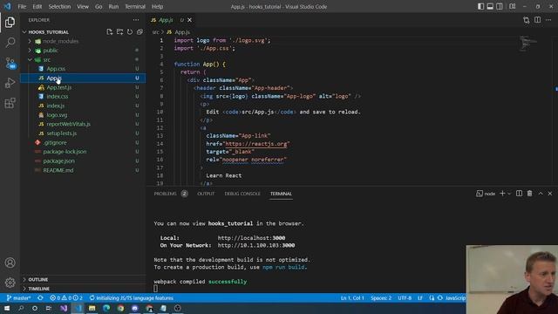Toggle the primary side bar layout
The height and width of the screenshot is (314, 558).
(x=480, y=6)
